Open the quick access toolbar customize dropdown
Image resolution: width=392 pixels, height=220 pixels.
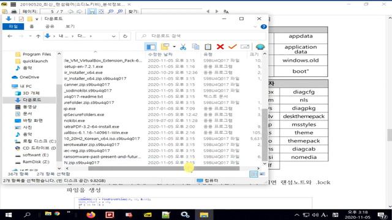coord(37,19)
